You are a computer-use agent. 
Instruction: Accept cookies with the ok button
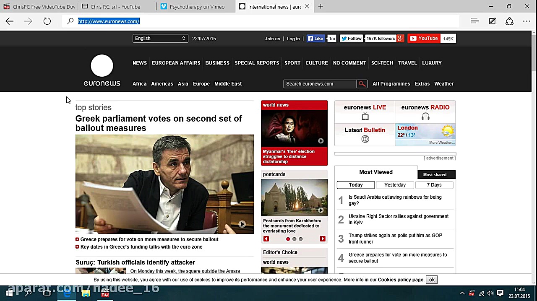(x=432, y=280)
